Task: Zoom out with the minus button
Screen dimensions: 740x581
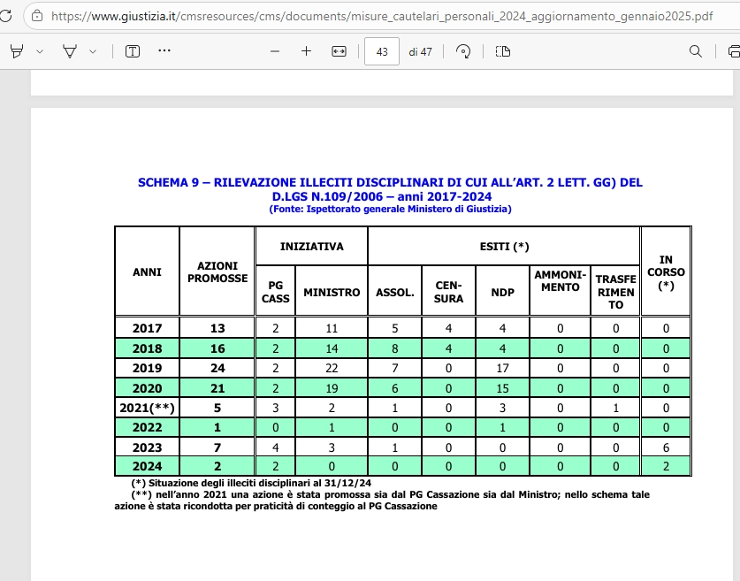Action: click(275, 51)
